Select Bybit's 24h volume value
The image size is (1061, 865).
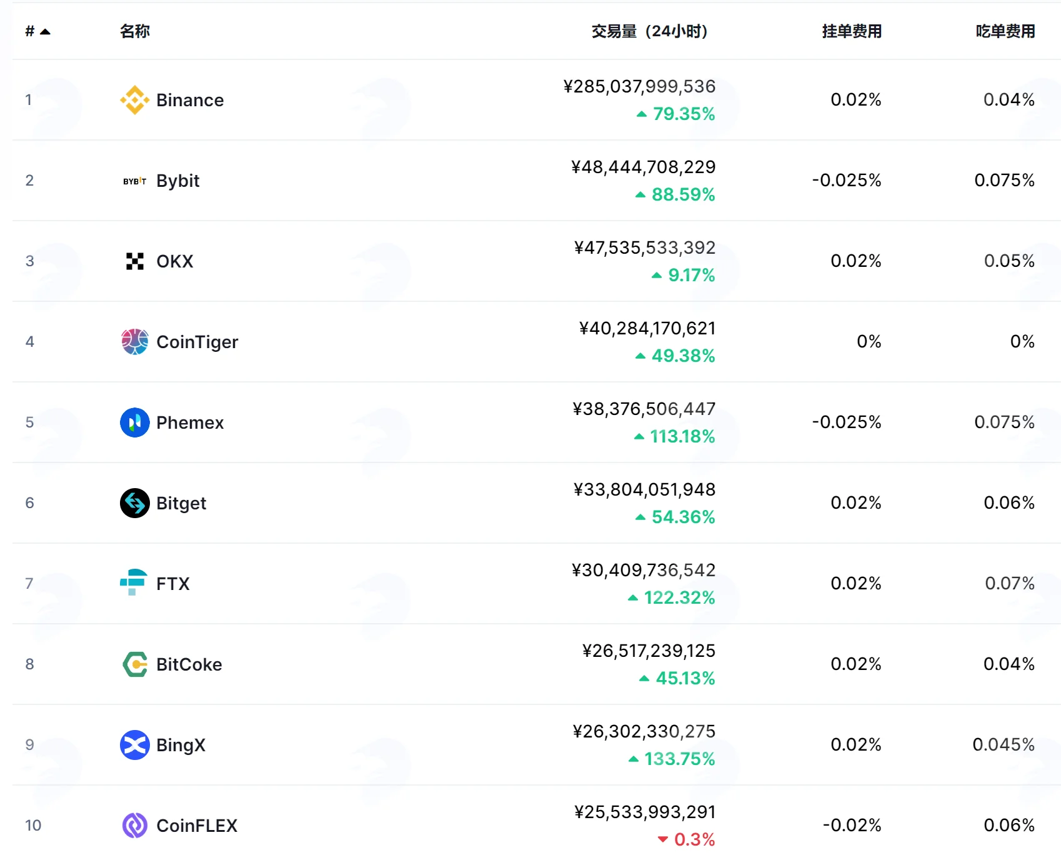[643, 167]
